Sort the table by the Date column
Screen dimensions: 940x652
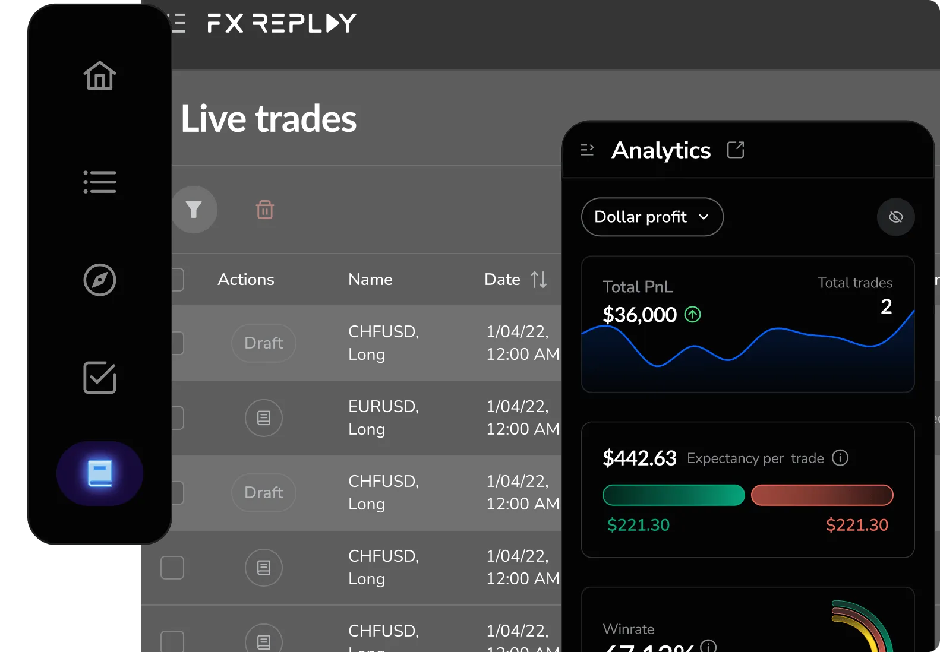pos(538,279)
